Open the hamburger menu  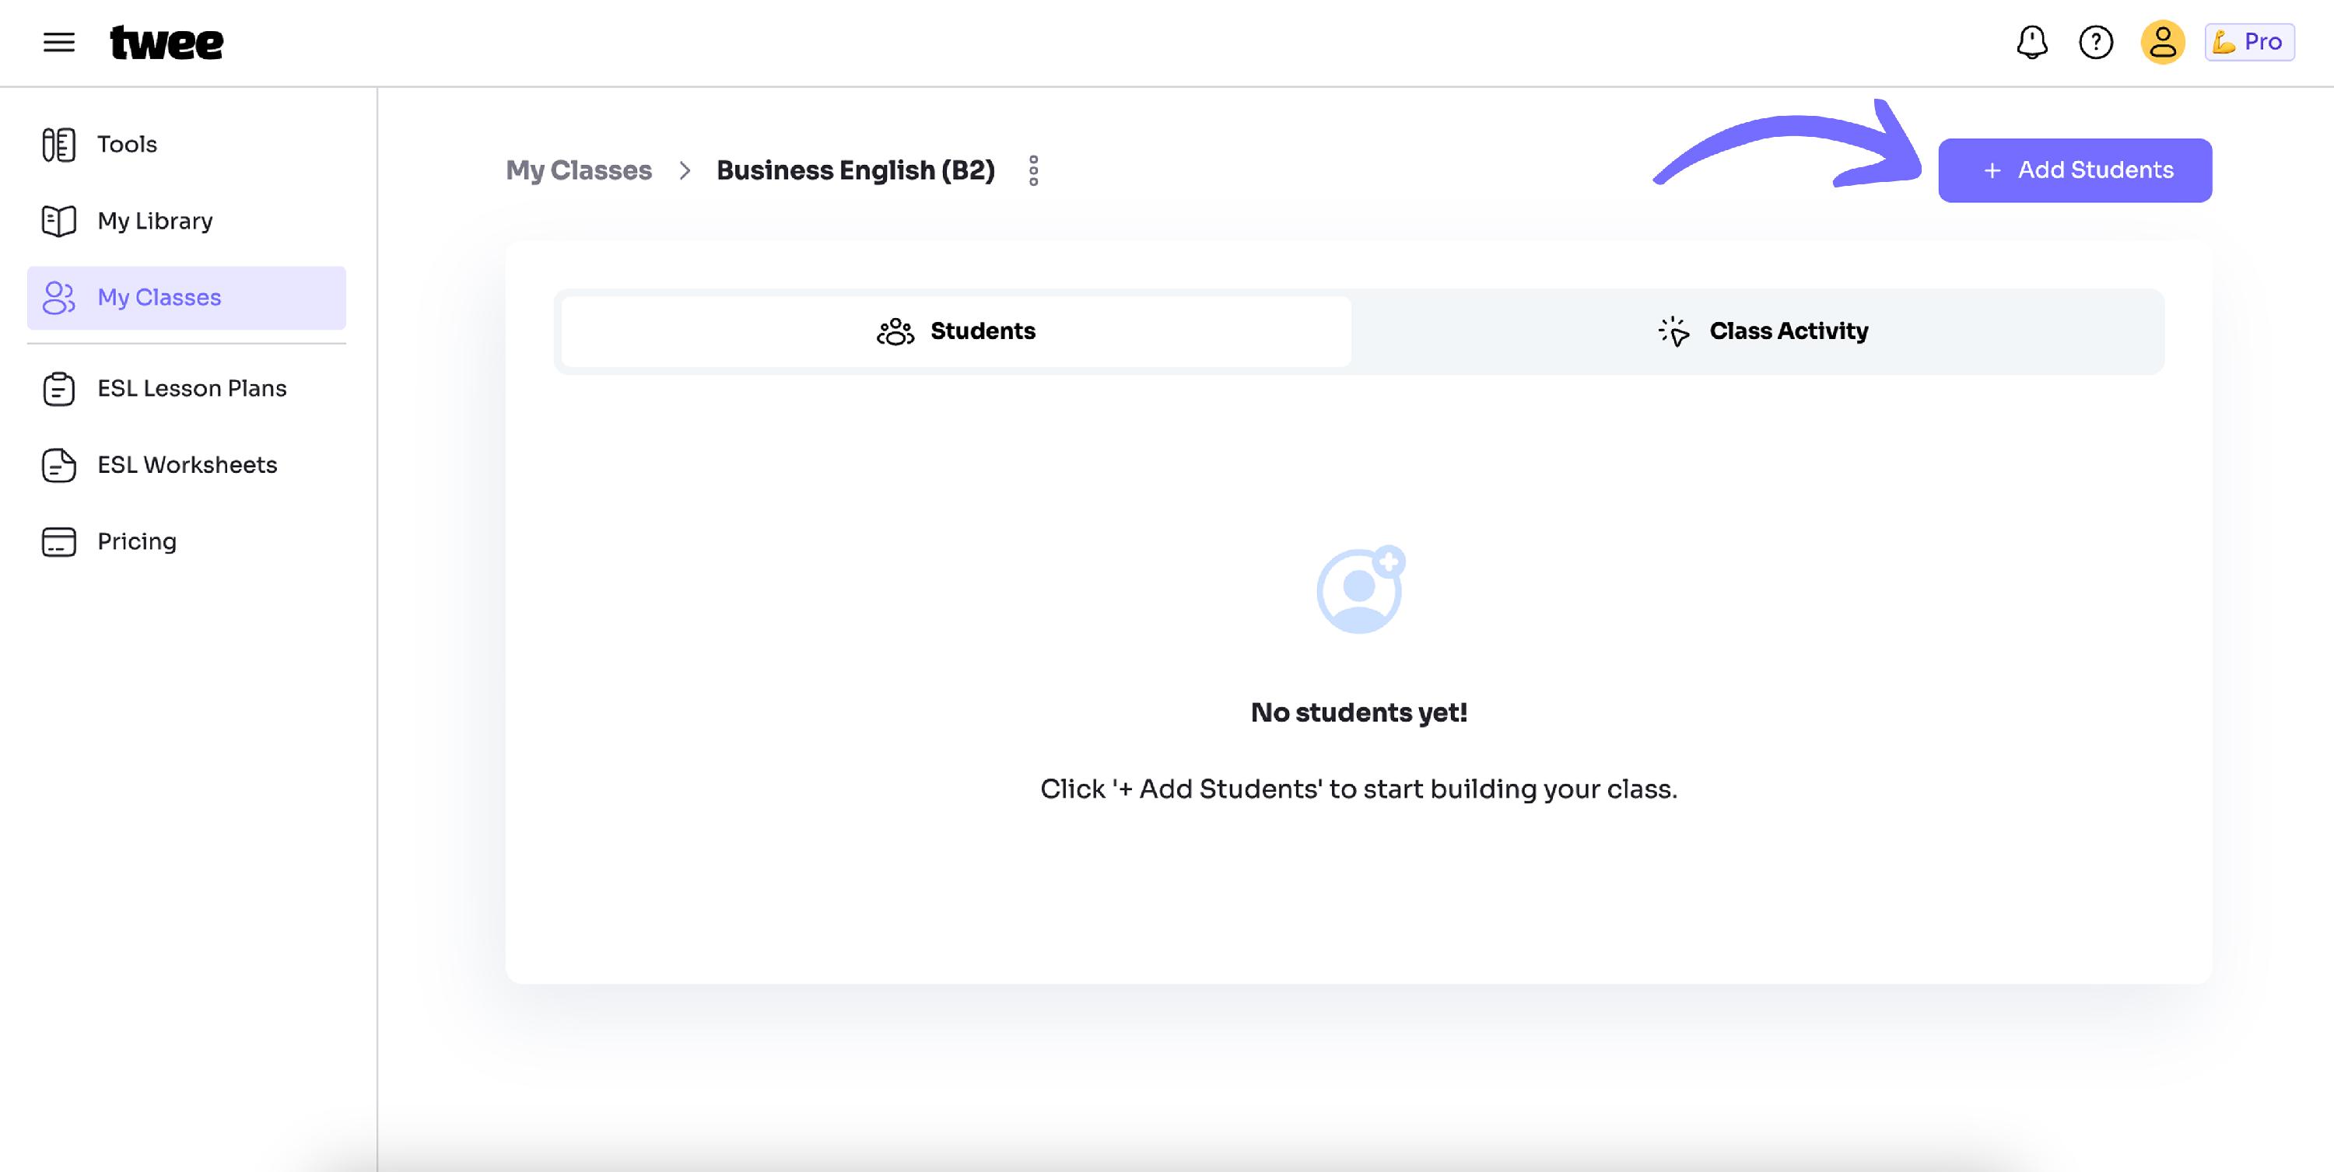59,43
